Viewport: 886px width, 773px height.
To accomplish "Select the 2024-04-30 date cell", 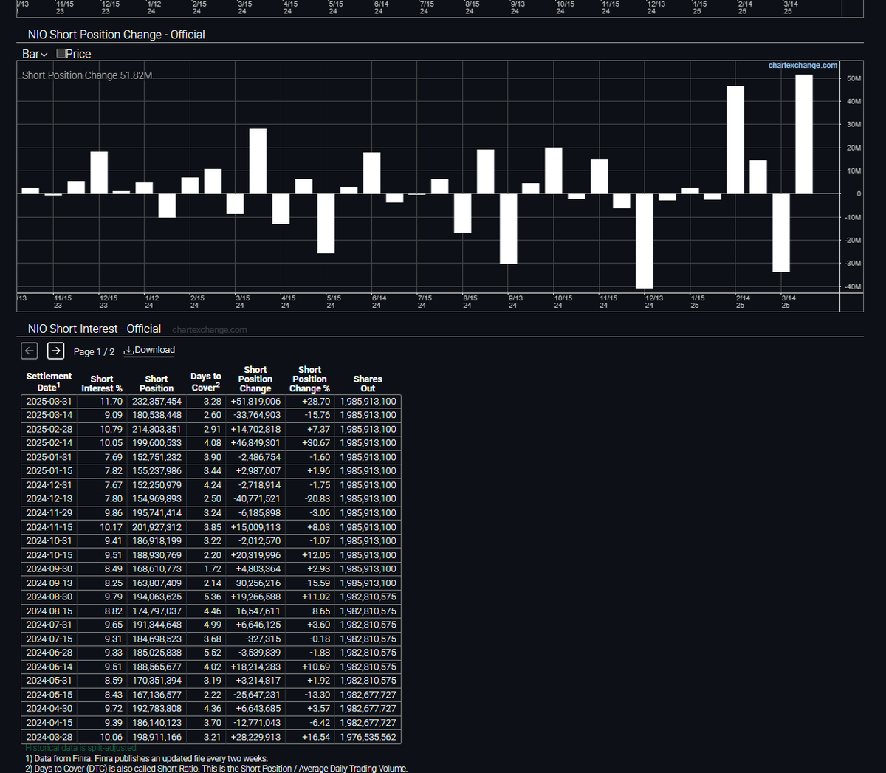I will coord(49,709).
